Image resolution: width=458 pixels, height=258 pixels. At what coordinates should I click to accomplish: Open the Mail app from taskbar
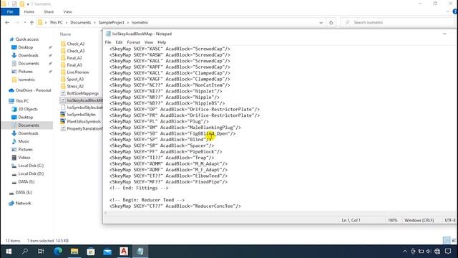107,252
